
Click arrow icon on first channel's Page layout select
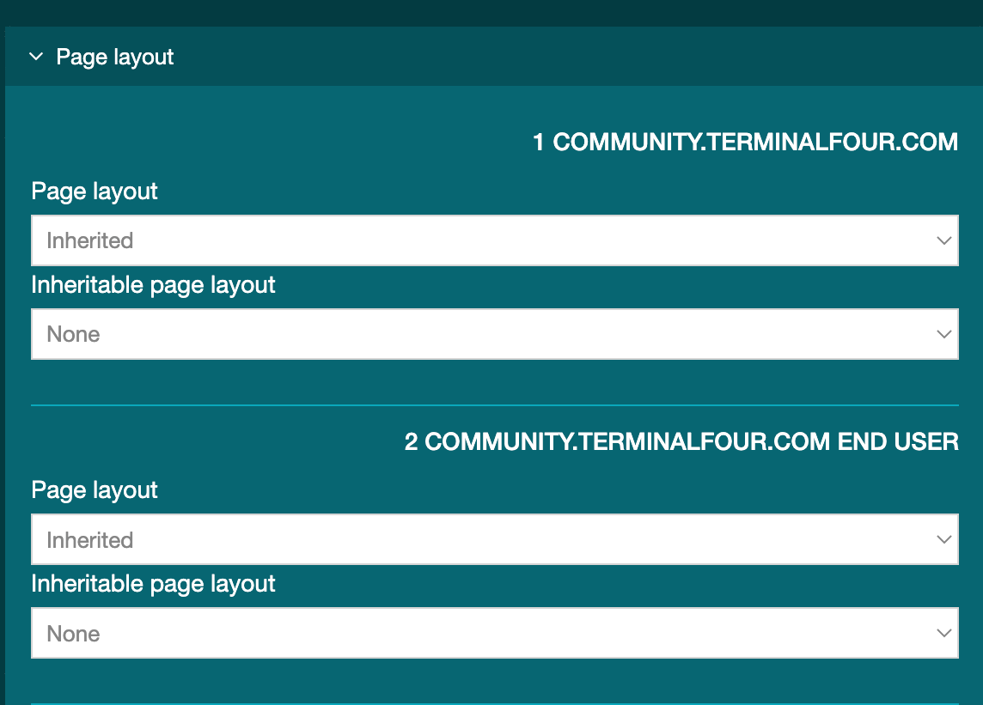pos(943,241)
